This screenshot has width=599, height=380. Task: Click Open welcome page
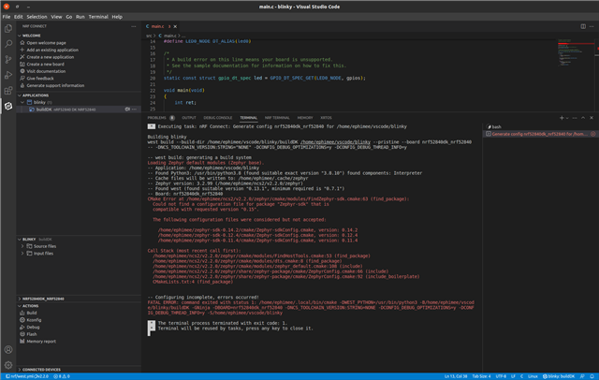click(x=46, y=43)
